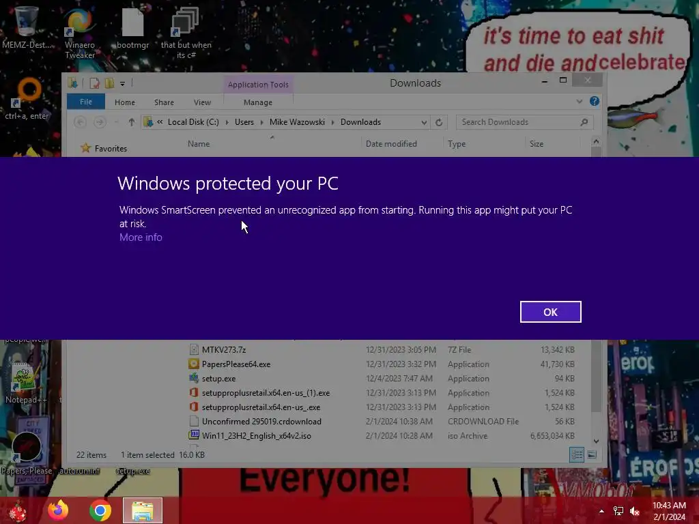Image resolution: width=699 pixels, height=524 pixels.
Task: Sort by the Size column header
Action: [x=537, y=144]
